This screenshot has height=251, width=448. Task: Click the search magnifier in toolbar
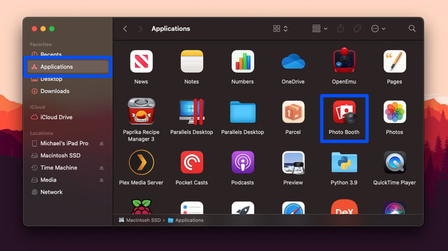point(412,29)
